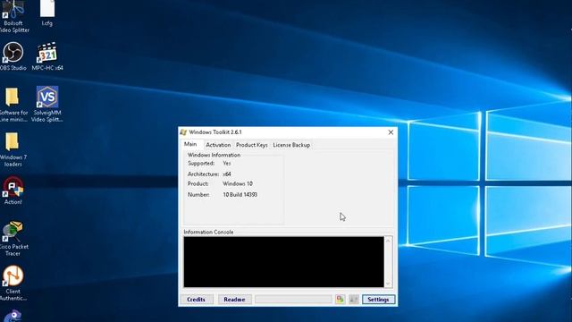Click the Information Console scrollbar up arrow
This screenshot has height=322, width=572.
point(388,241)
